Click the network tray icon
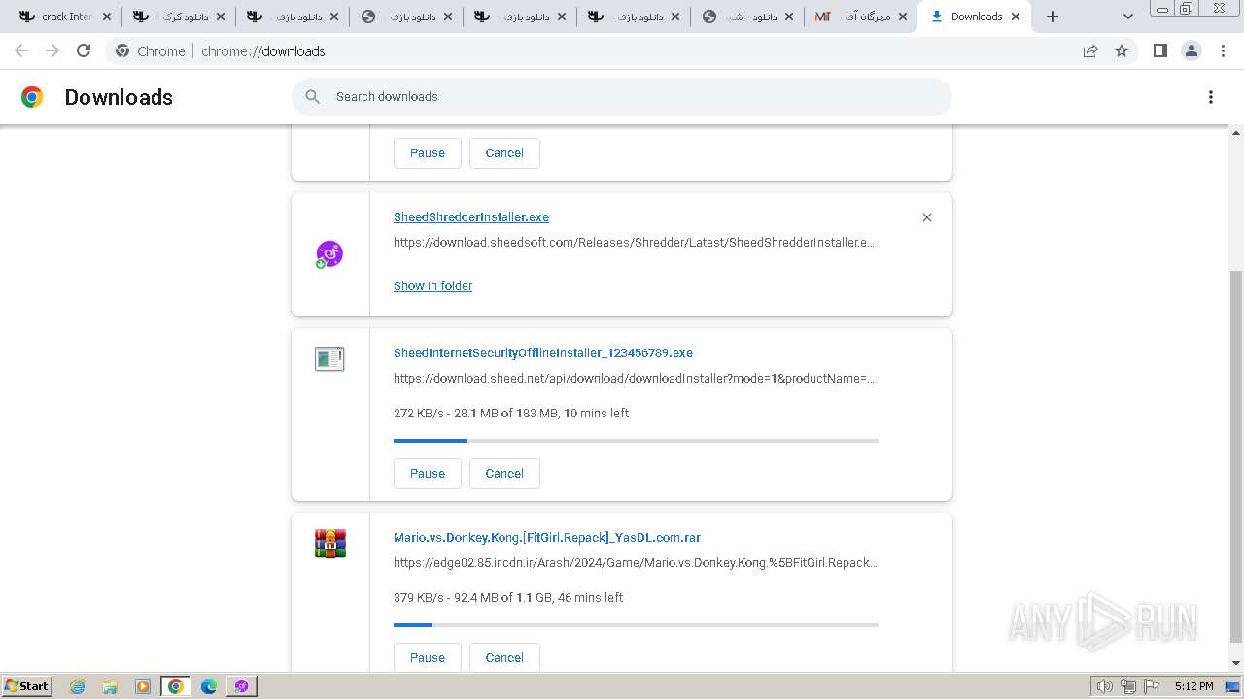The image size is (1244, 699). click(1128, 686)
